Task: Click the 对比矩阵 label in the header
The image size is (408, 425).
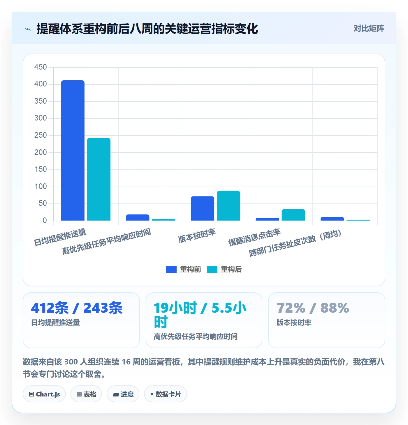Action: (369, 29)
